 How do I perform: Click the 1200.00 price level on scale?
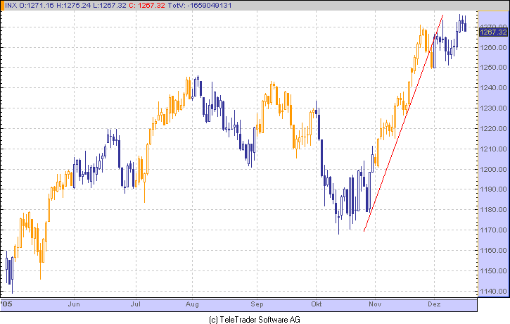(493, 169)
